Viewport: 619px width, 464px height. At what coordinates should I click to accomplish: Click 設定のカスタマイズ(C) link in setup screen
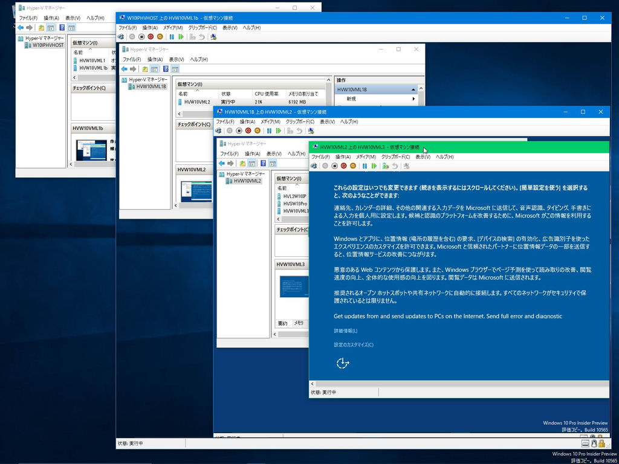click(353, 345)
